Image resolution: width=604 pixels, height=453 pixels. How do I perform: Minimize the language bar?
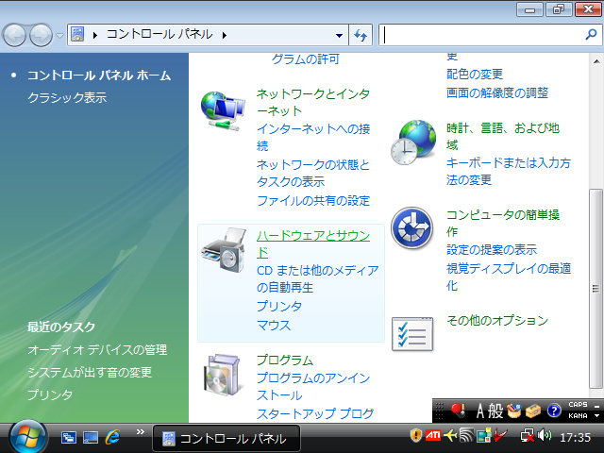pos(597,406)
